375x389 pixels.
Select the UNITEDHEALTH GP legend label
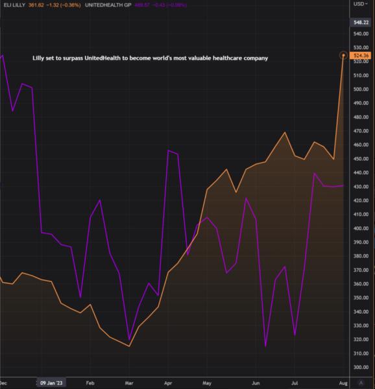tap(108, 5)
